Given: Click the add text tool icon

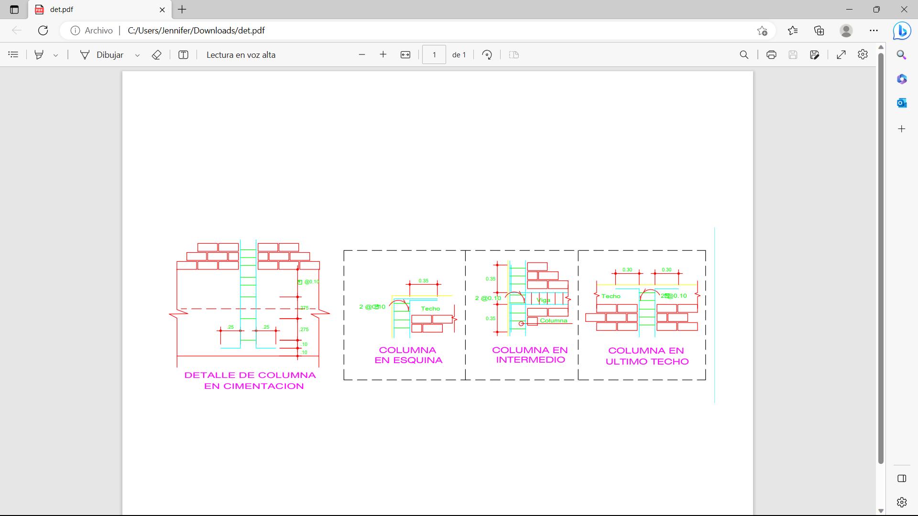Looking at the screenshot, I should 183,55.
